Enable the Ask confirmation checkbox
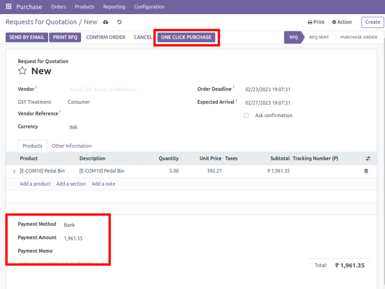The height and width of the screenshot is (289, 385). (246, 116)
